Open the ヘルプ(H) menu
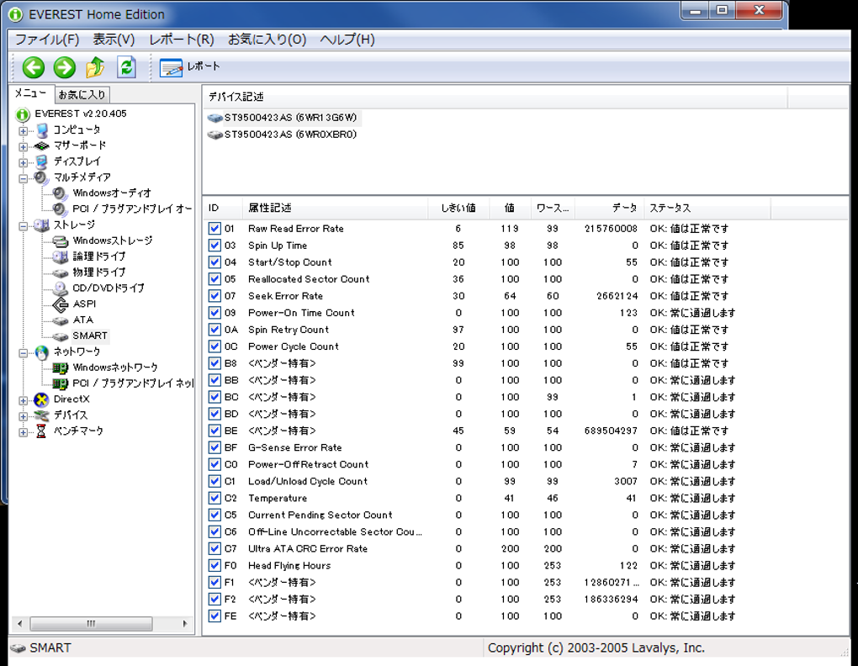 coord(347,40)
